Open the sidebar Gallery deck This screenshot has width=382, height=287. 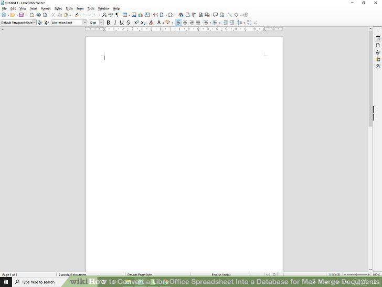[x=378, y=59]
